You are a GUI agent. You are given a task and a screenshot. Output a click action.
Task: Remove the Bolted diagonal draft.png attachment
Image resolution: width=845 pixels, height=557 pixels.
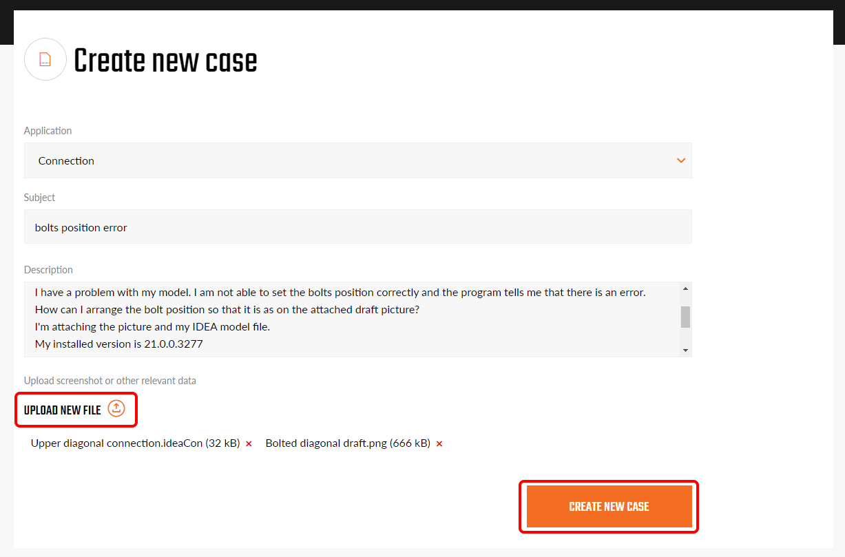pos(439,444)
